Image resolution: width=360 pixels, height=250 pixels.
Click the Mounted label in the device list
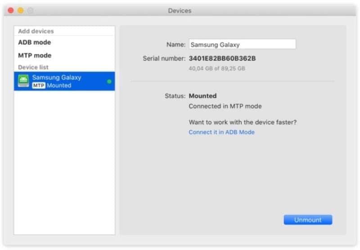coord(59,85)
